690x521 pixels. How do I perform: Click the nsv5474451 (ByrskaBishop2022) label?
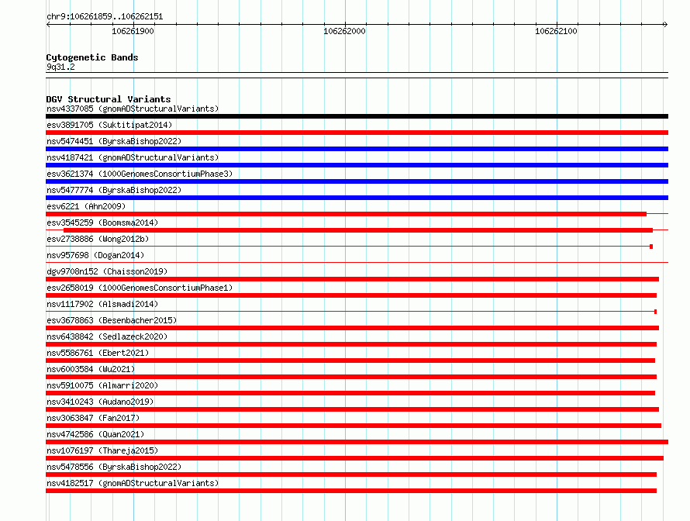click(x=114, y=141)
